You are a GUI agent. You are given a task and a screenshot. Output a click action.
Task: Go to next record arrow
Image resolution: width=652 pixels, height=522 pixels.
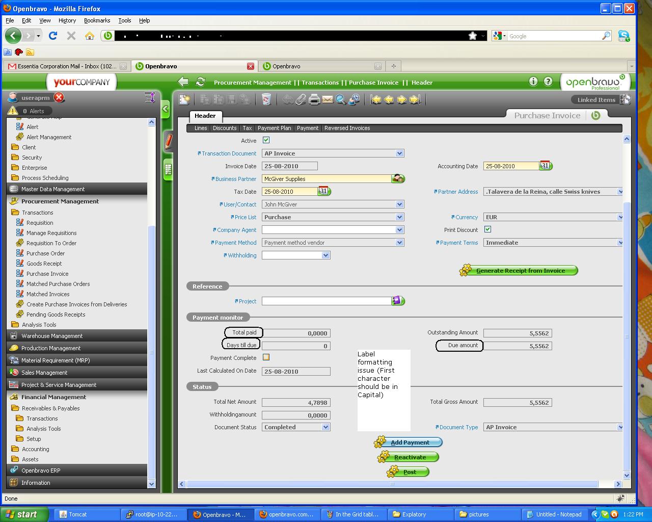click(x=402, y=99)
